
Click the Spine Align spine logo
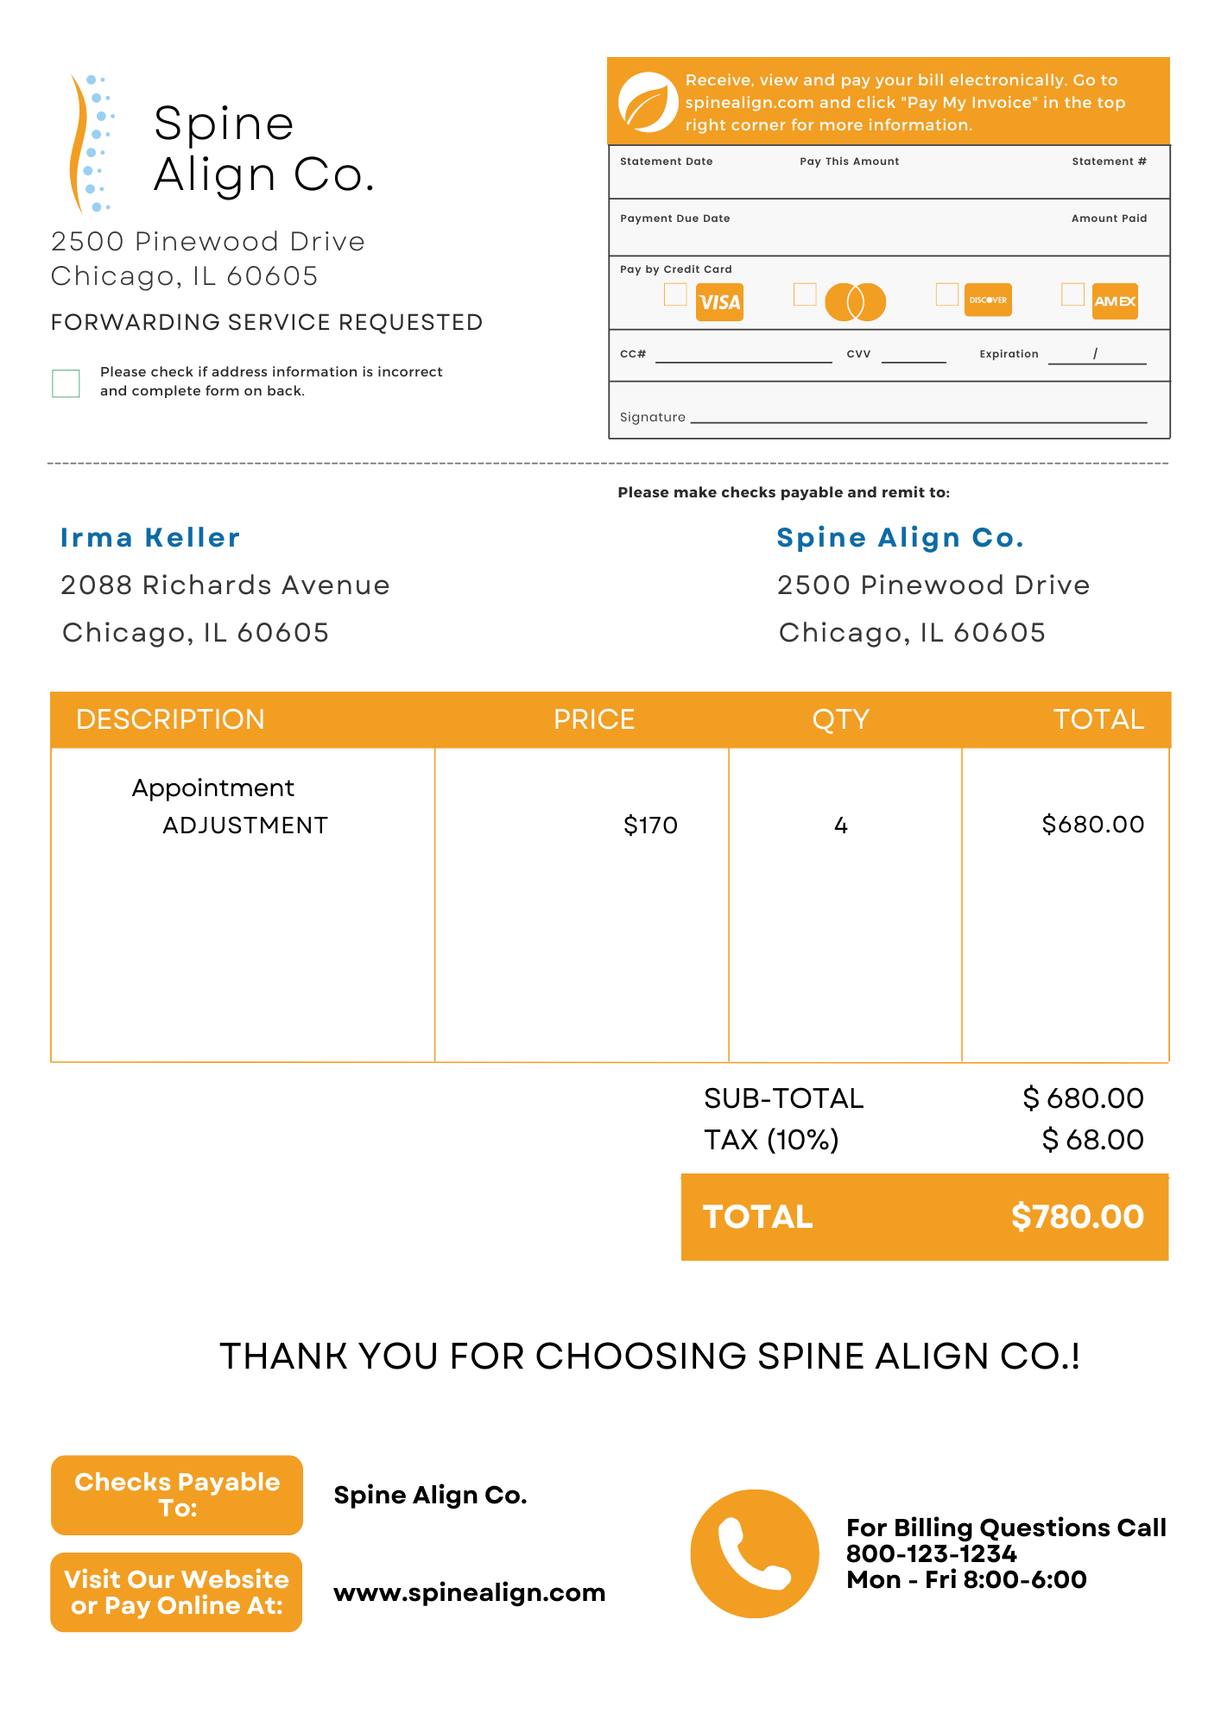tap(90, 143)
